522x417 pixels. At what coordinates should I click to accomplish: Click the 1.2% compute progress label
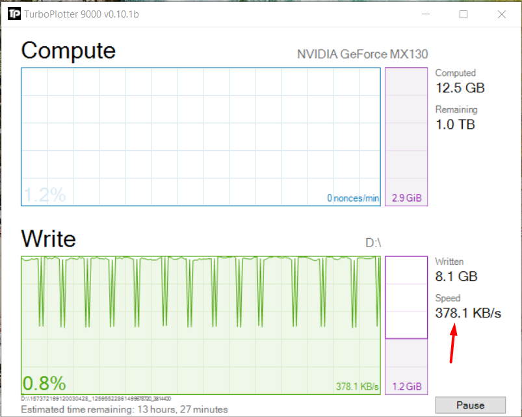click(45, 195)
